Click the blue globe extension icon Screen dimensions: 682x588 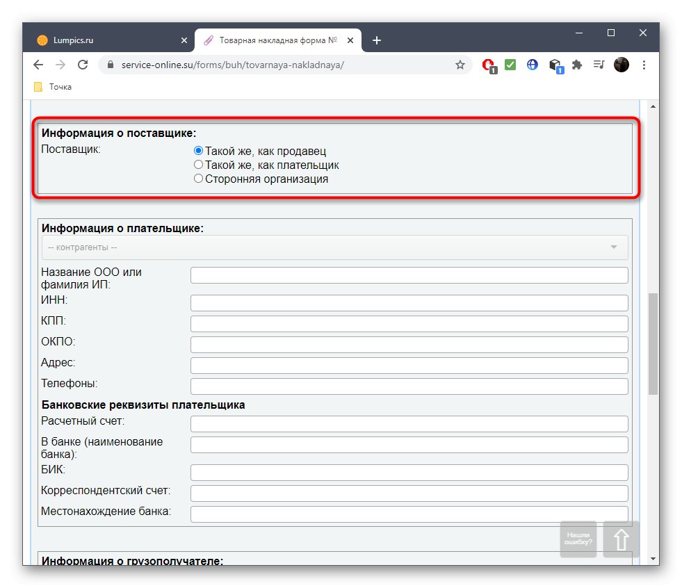point(532,64)
